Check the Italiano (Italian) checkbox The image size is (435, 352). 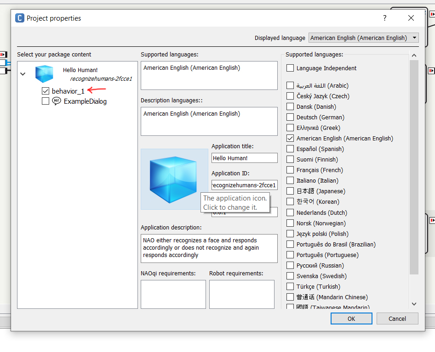coord(290,180)
